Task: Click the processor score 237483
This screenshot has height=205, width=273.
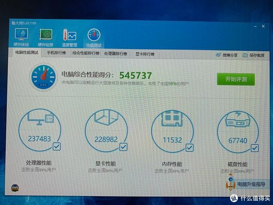Action: pos(39,139)
